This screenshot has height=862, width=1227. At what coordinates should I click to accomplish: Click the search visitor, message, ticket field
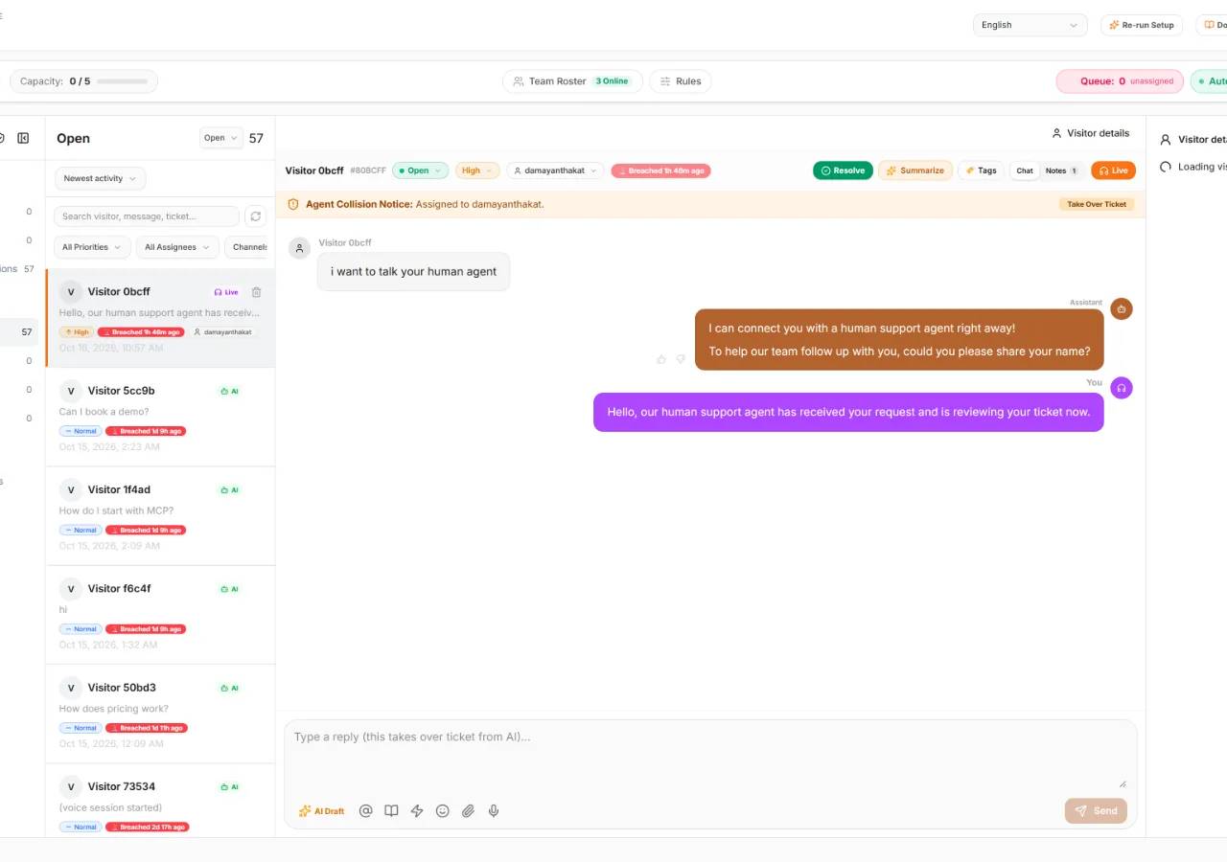click(147, 216)
